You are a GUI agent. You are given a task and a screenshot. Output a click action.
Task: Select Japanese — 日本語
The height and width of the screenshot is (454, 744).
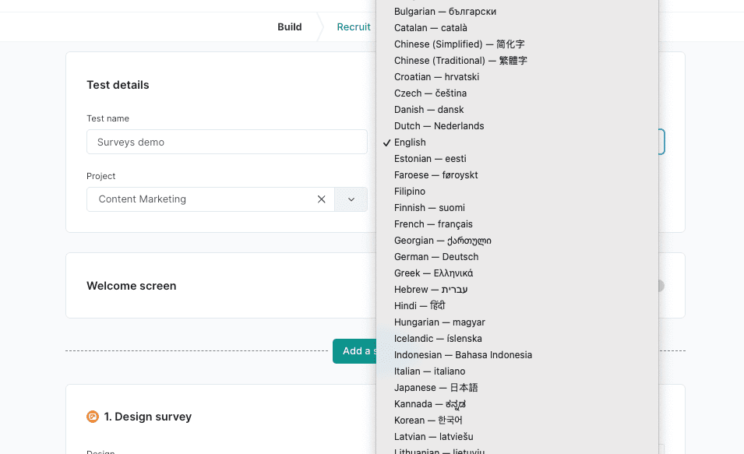point(437,387)
